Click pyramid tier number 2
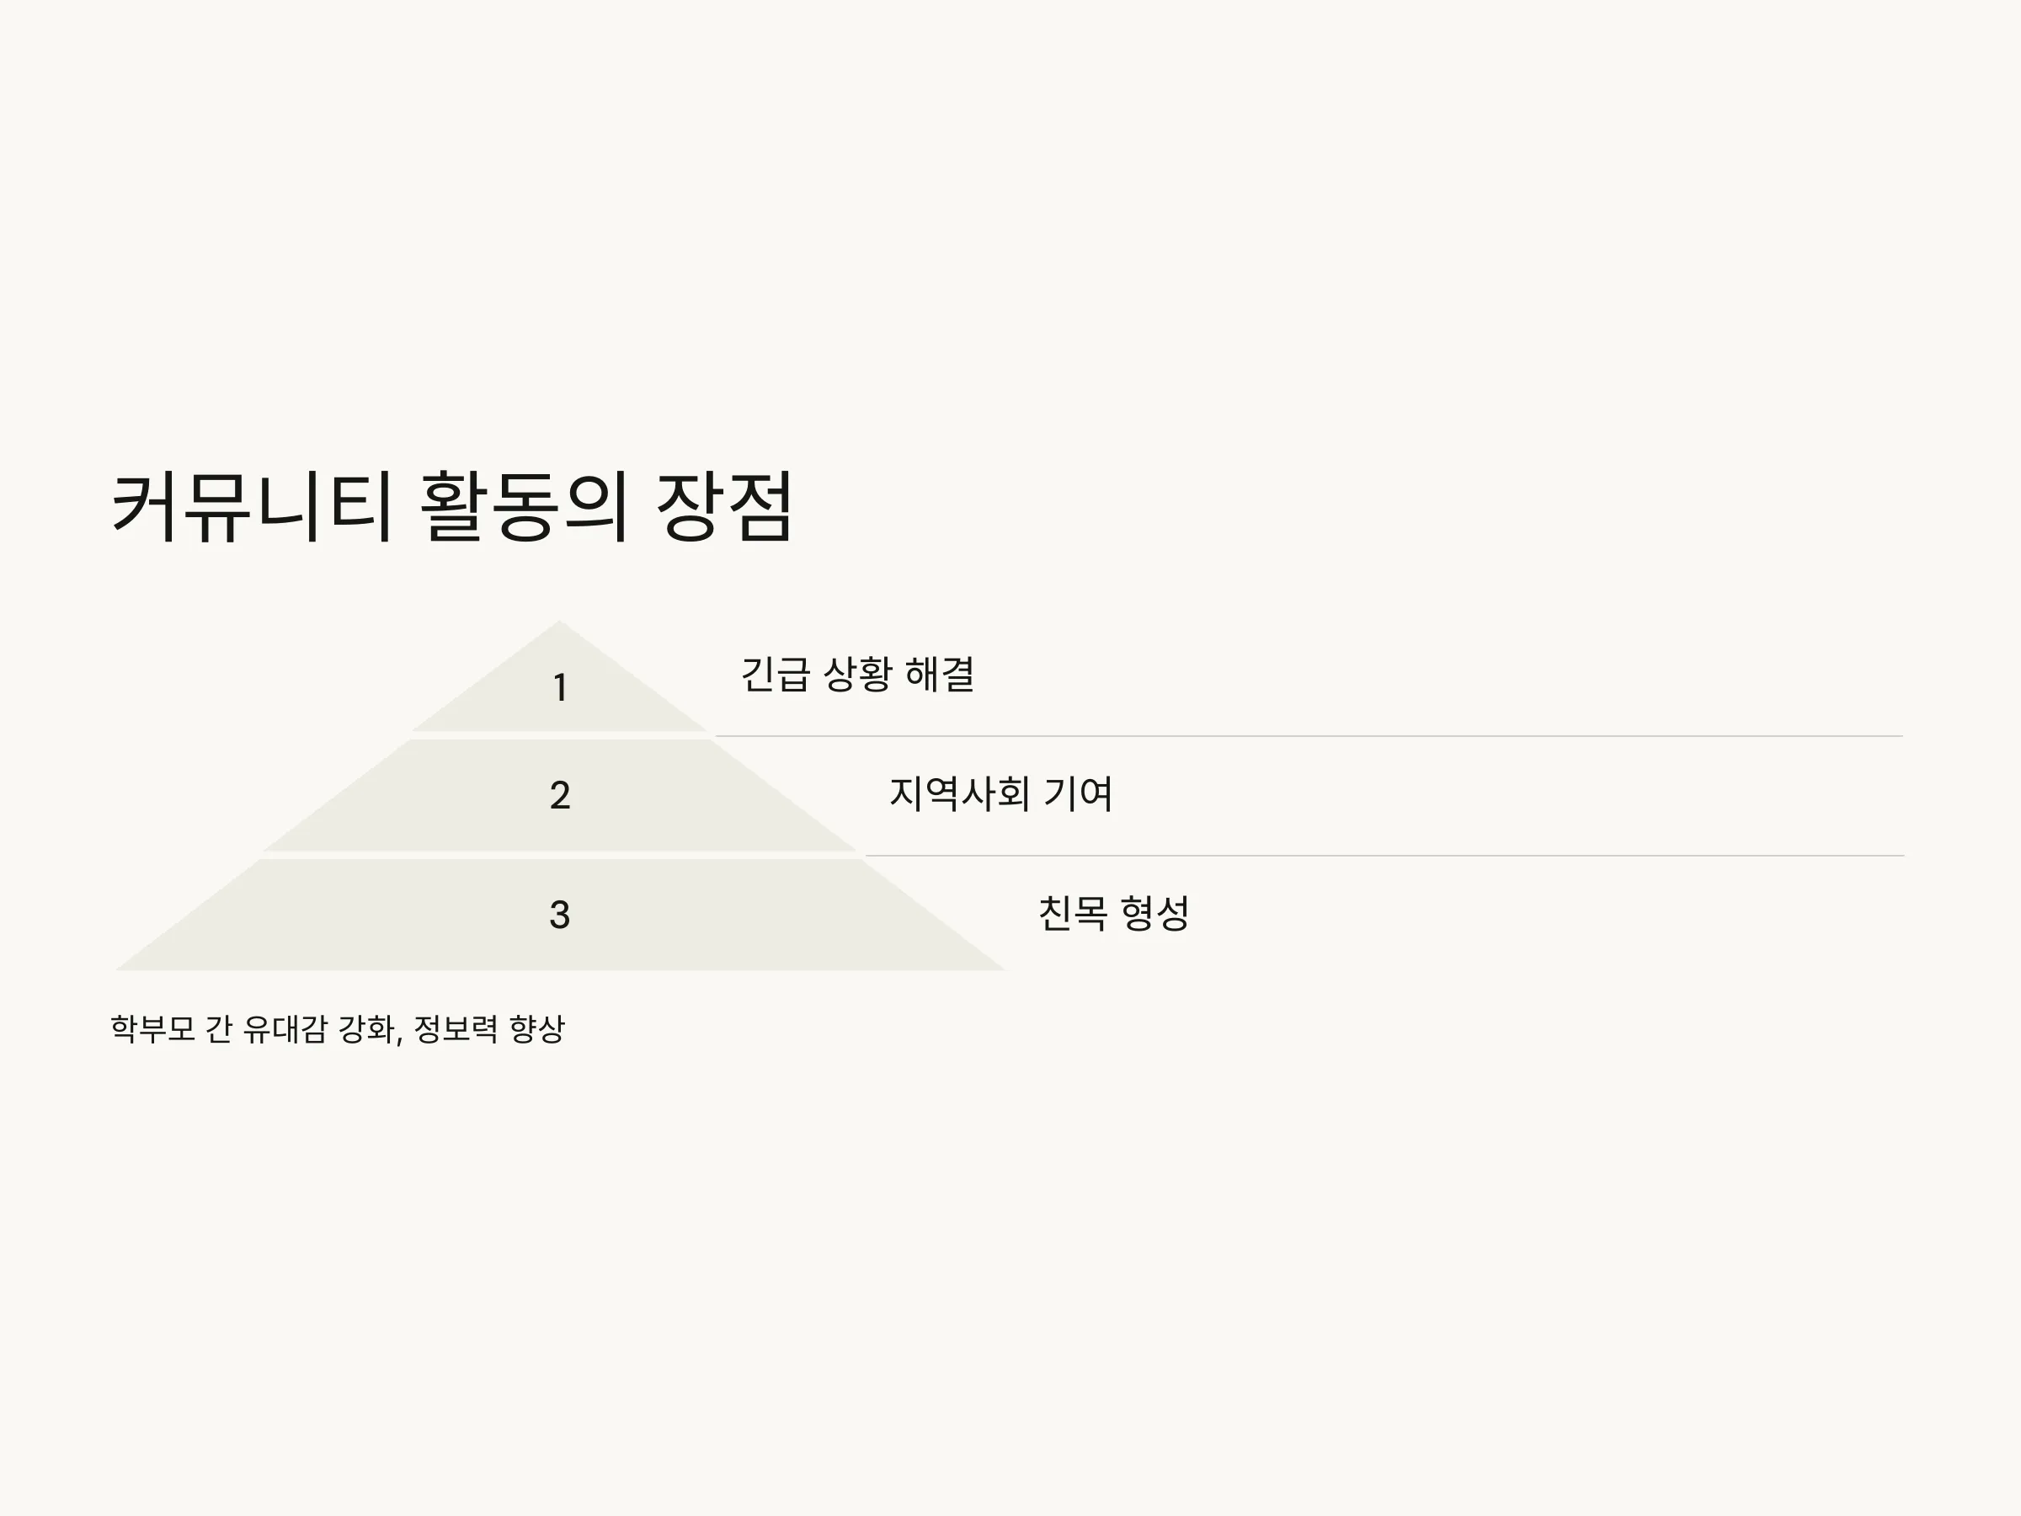The width and height of the screenshot is (2021, 1516). click(x=560, y=795)
